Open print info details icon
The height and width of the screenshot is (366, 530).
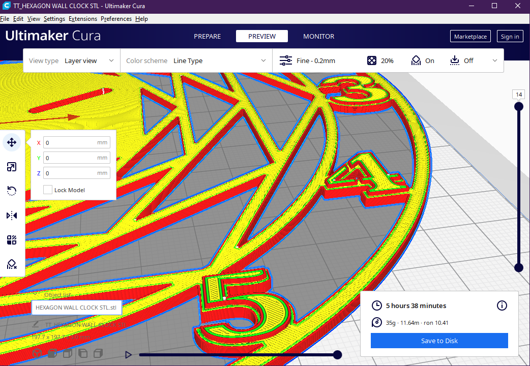coord(502,306)
